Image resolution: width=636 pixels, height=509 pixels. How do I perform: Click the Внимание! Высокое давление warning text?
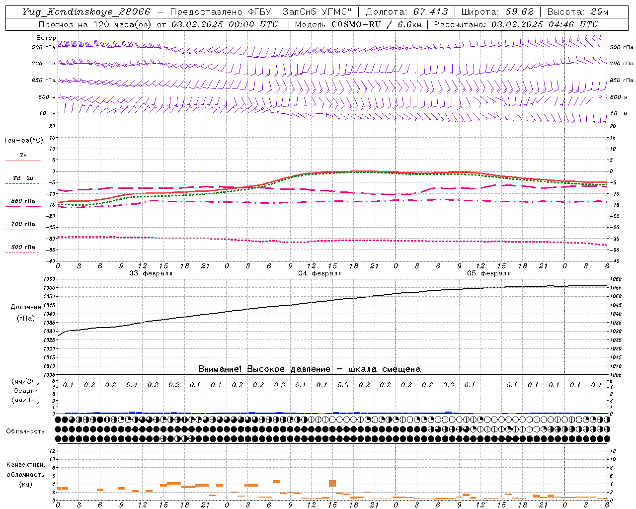click(310, 369)
